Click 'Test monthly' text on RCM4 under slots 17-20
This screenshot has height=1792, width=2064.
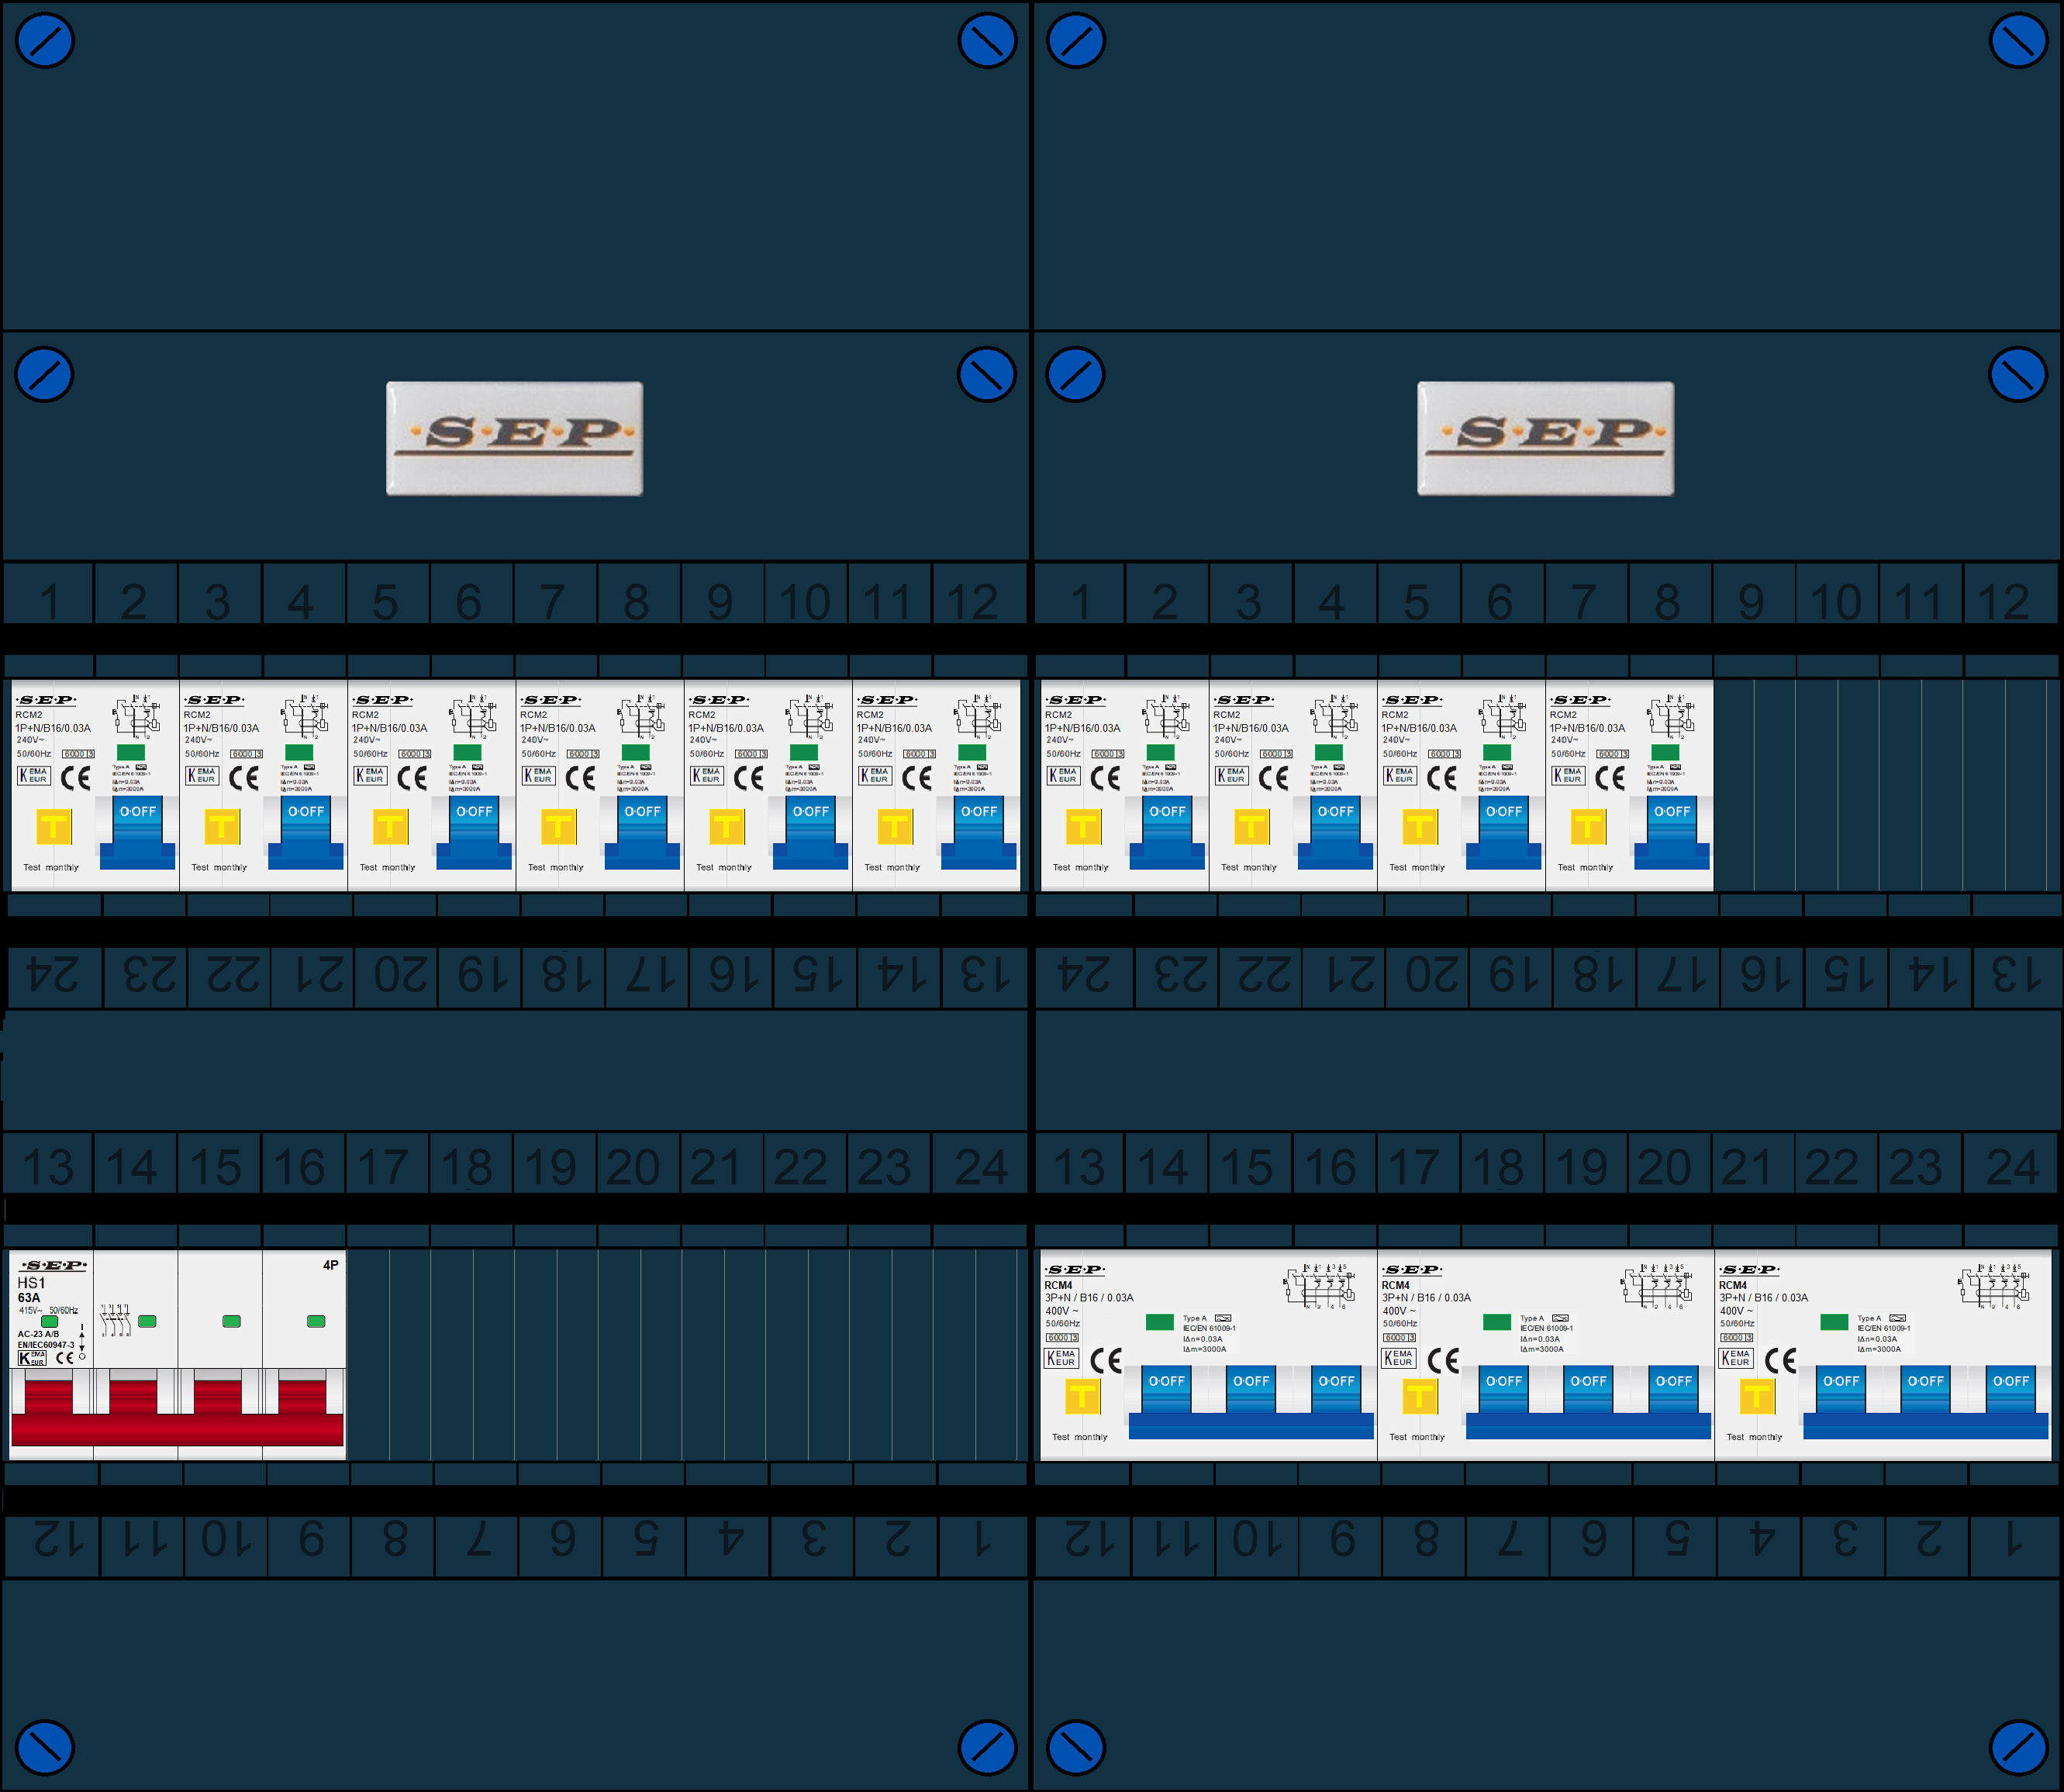tap(1417, 1437)
